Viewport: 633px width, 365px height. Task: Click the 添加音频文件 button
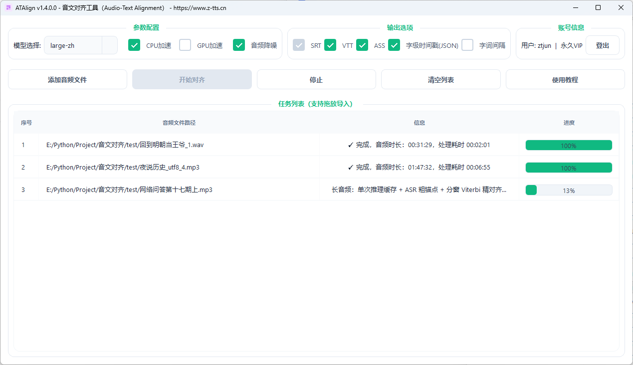pyautogui.click(x=67, y=79)
